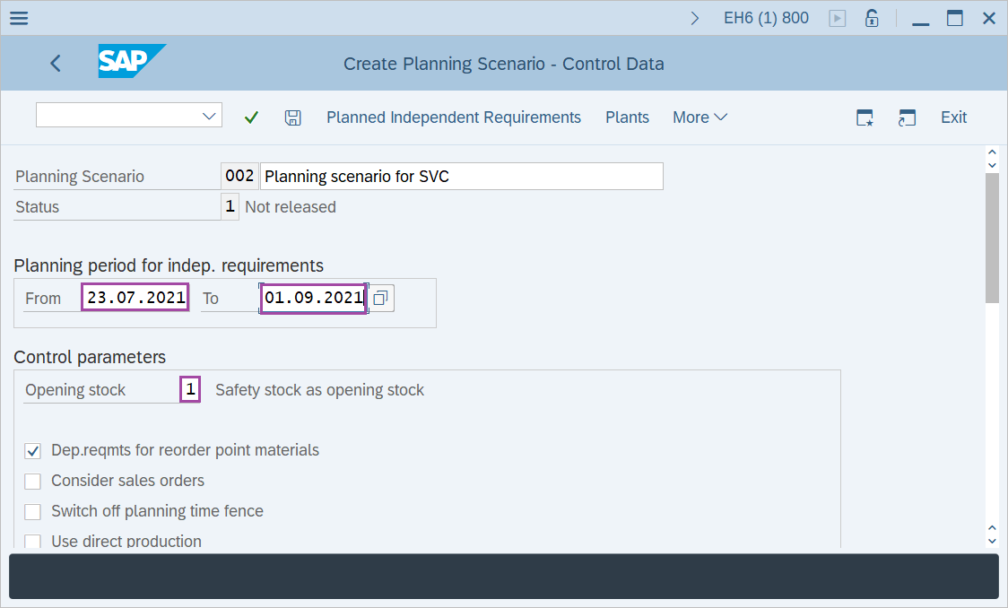Open a new session from the toolbar
The width and height of the screenshot is (1008, 608).
907,117
